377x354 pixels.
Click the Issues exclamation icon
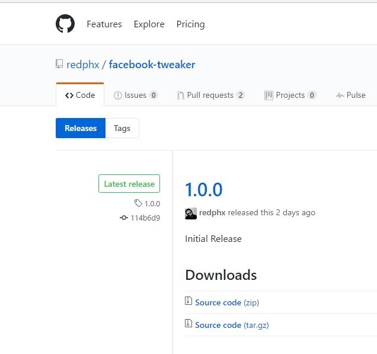click(x=117, y=95)
